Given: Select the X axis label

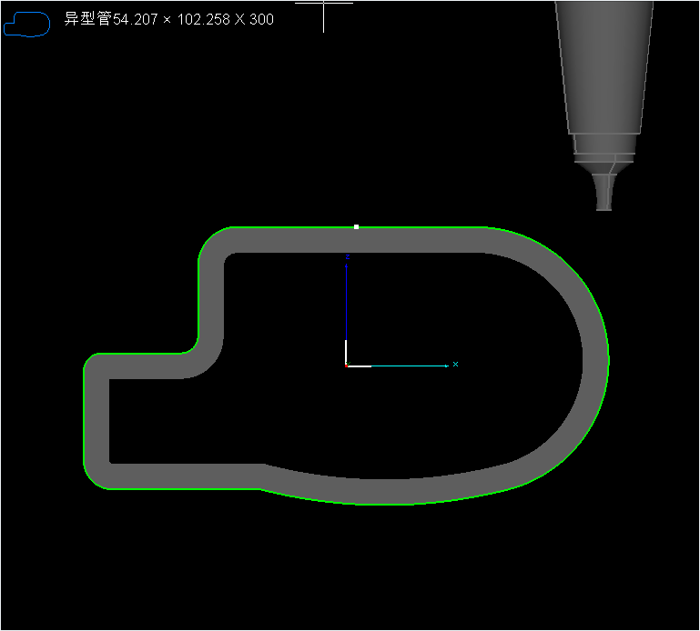Looking at the screenshot, I should pyautogui.click(x=455, y=365).
